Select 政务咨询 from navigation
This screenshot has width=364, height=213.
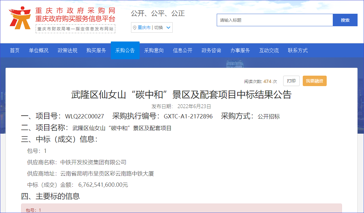point(211,51)
